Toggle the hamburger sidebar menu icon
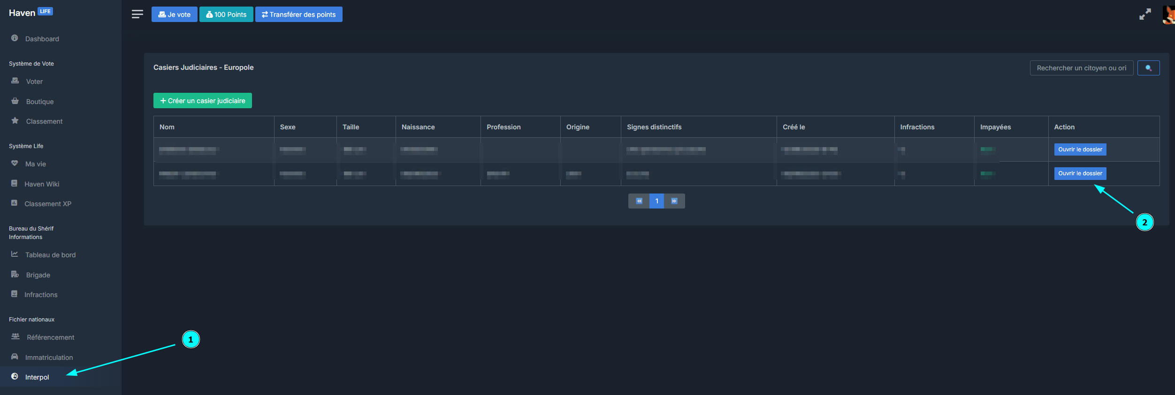1175x395 pixels. tap(137, 15)
